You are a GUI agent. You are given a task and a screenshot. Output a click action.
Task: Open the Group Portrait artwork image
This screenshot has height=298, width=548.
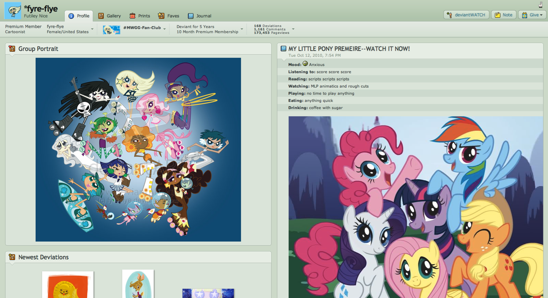(138, 150)
